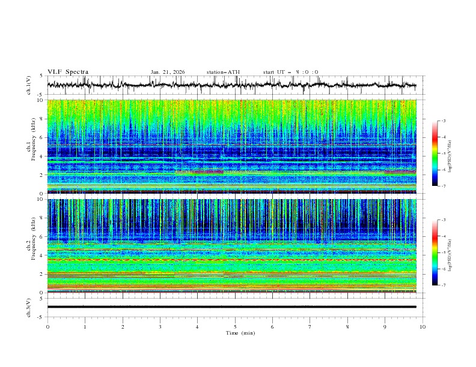This screenshot has height=367, width=476.
Task: Click the "station=ATH" header text
Action: [x=223, y=72]
